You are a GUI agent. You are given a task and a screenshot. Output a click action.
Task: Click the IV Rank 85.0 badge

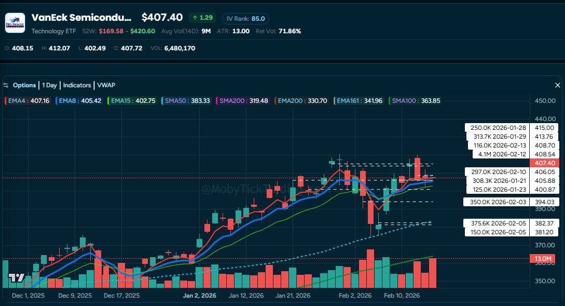click(245, 18)
